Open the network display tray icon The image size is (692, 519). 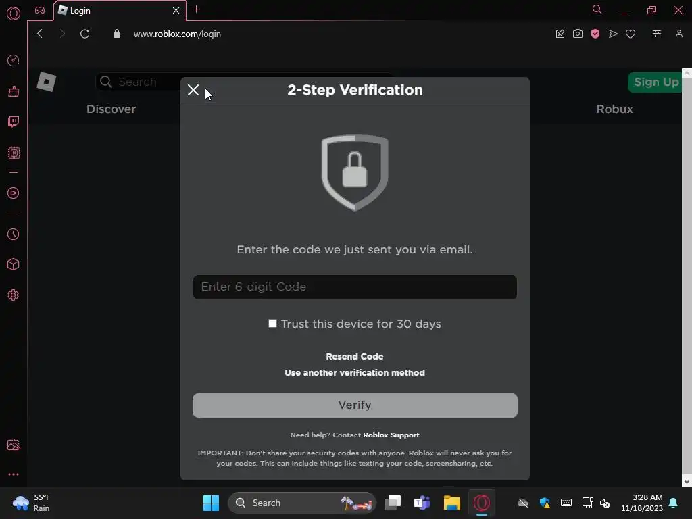point(587,503)
